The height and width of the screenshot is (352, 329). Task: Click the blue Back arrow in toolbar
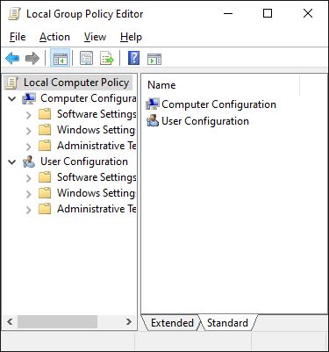12,58
